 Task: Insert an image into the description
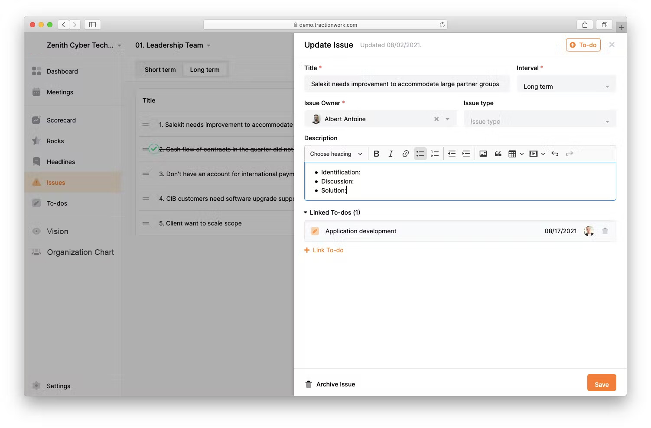[x=483, y=154]
